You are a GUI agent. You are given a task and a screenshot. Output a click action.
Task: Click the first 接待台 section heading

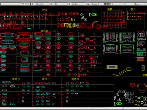coord(16,79)
